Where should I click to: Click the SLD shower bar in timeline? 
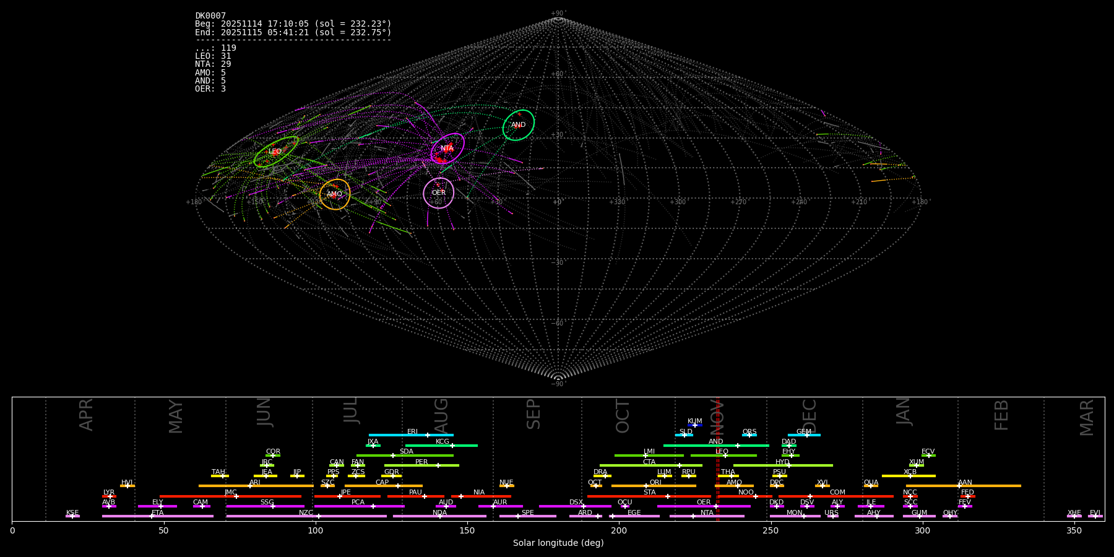(684, 435)
